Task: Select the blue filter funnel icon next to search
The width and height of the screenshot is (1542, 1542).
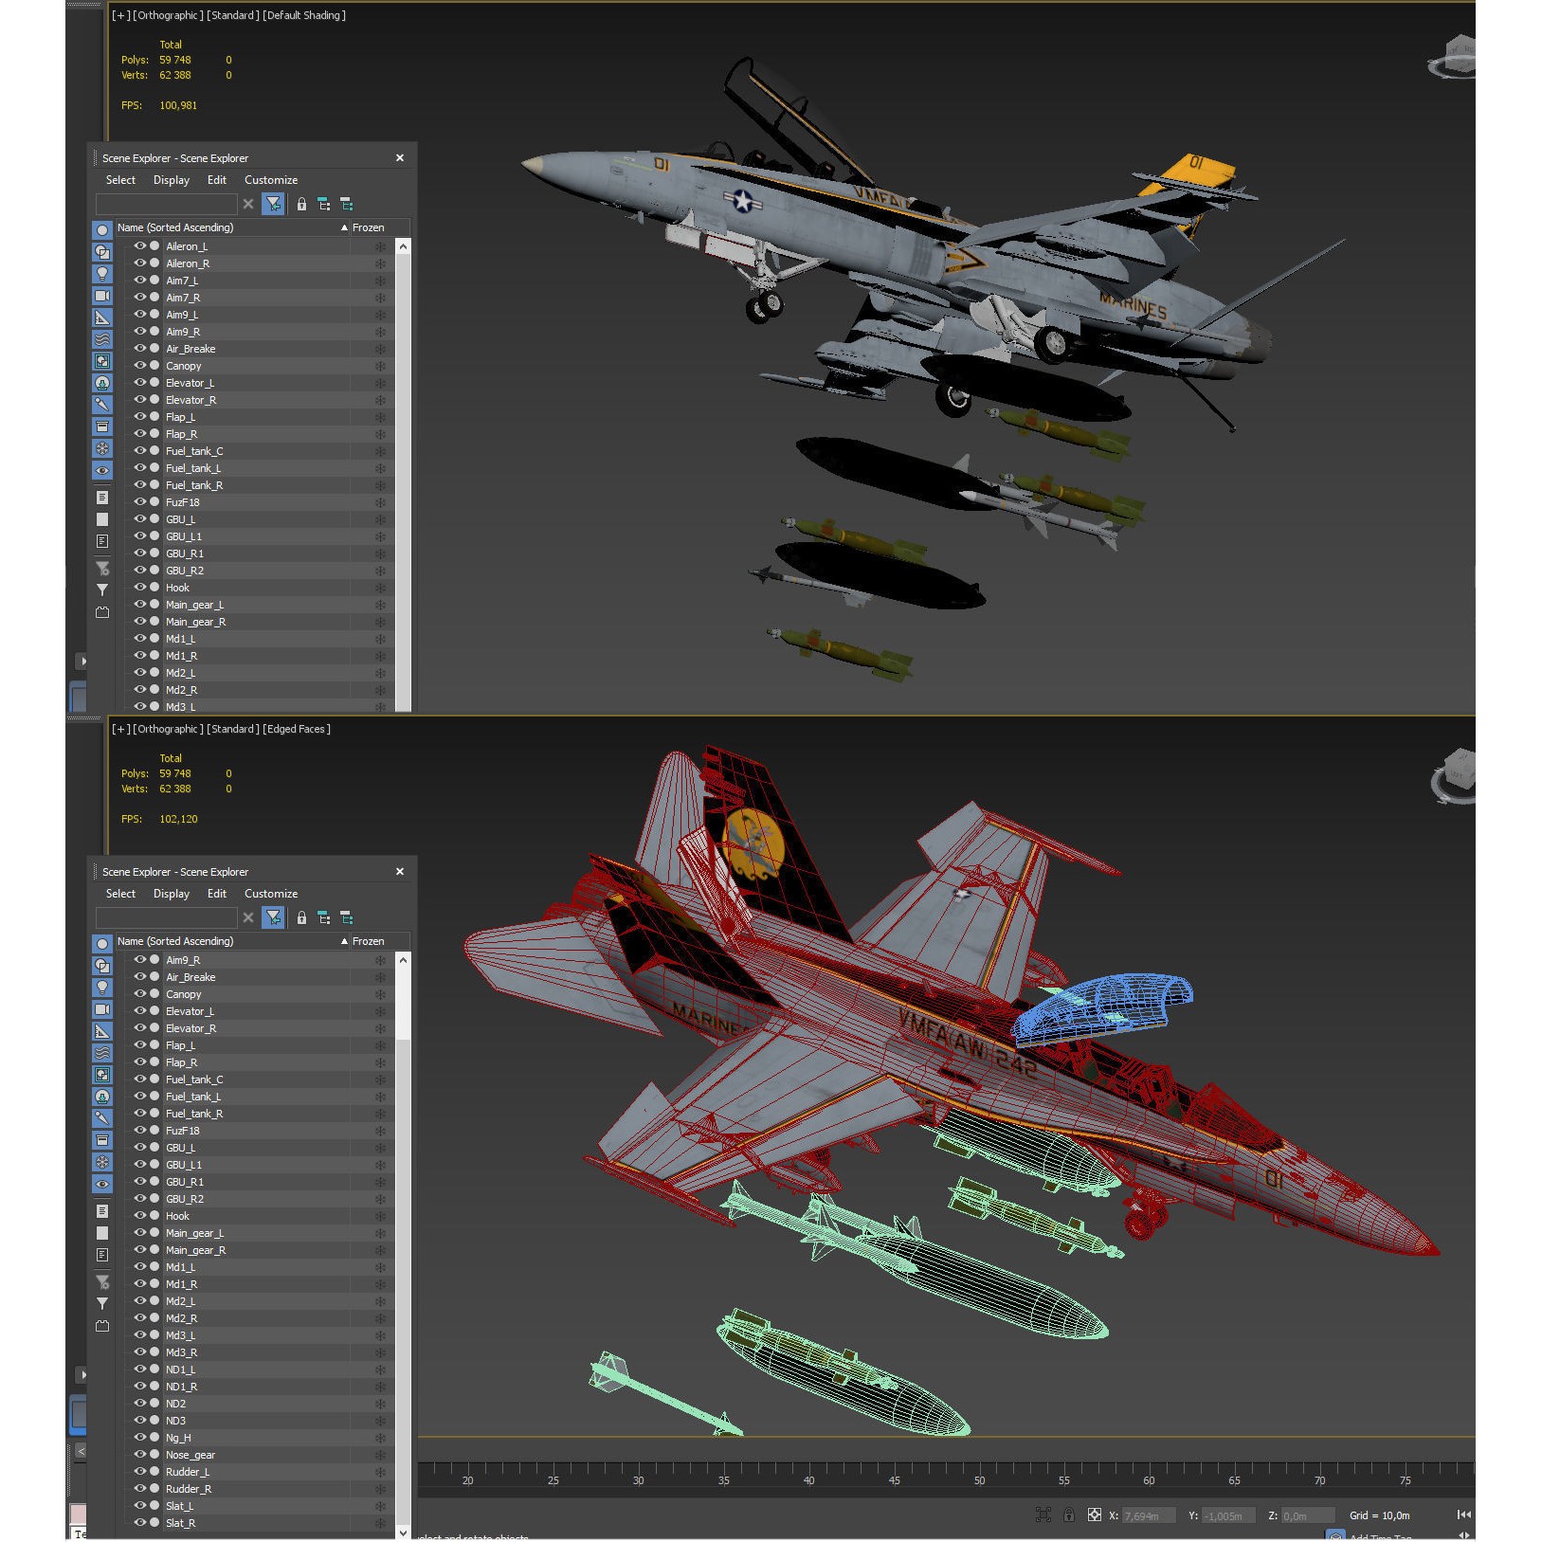Action: (273, 204)
